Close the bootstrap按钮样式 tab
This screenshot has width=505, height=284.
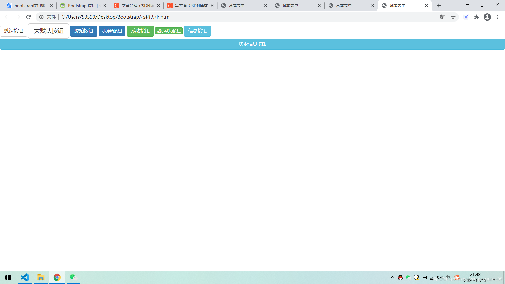[x=51, y=6]
